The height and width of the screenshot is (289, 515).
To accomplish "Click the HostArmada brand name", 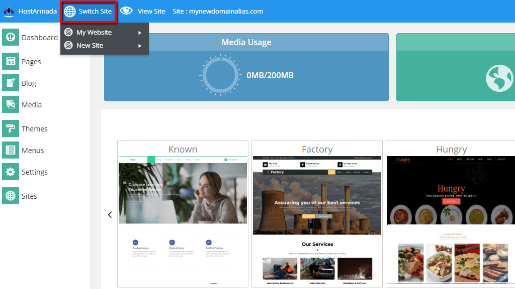I will [x=37, y=11].
